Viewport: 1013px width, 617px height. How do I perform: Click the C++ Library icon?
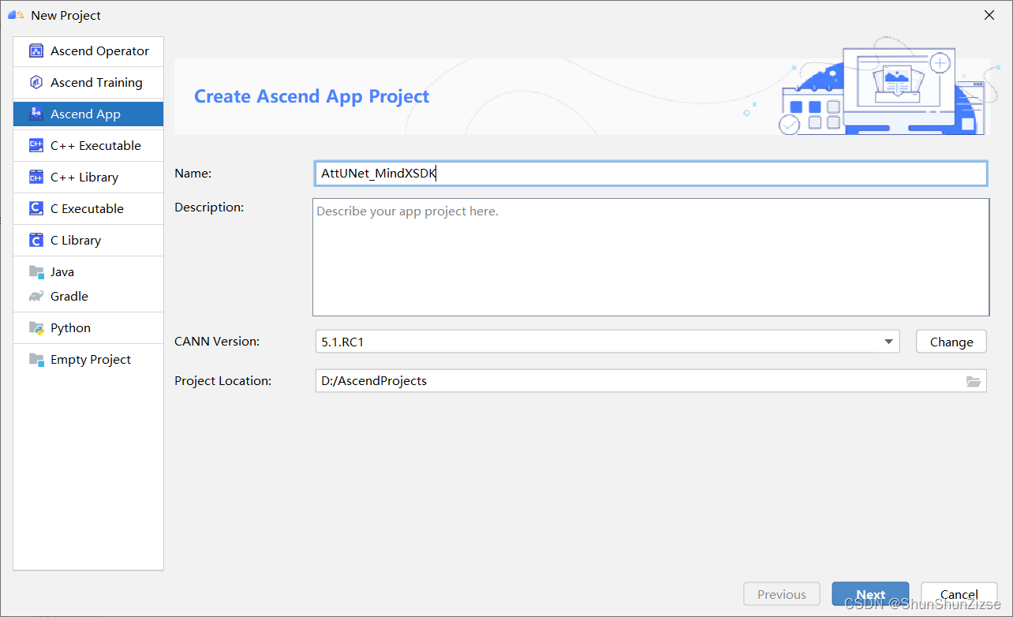(36, 178)
